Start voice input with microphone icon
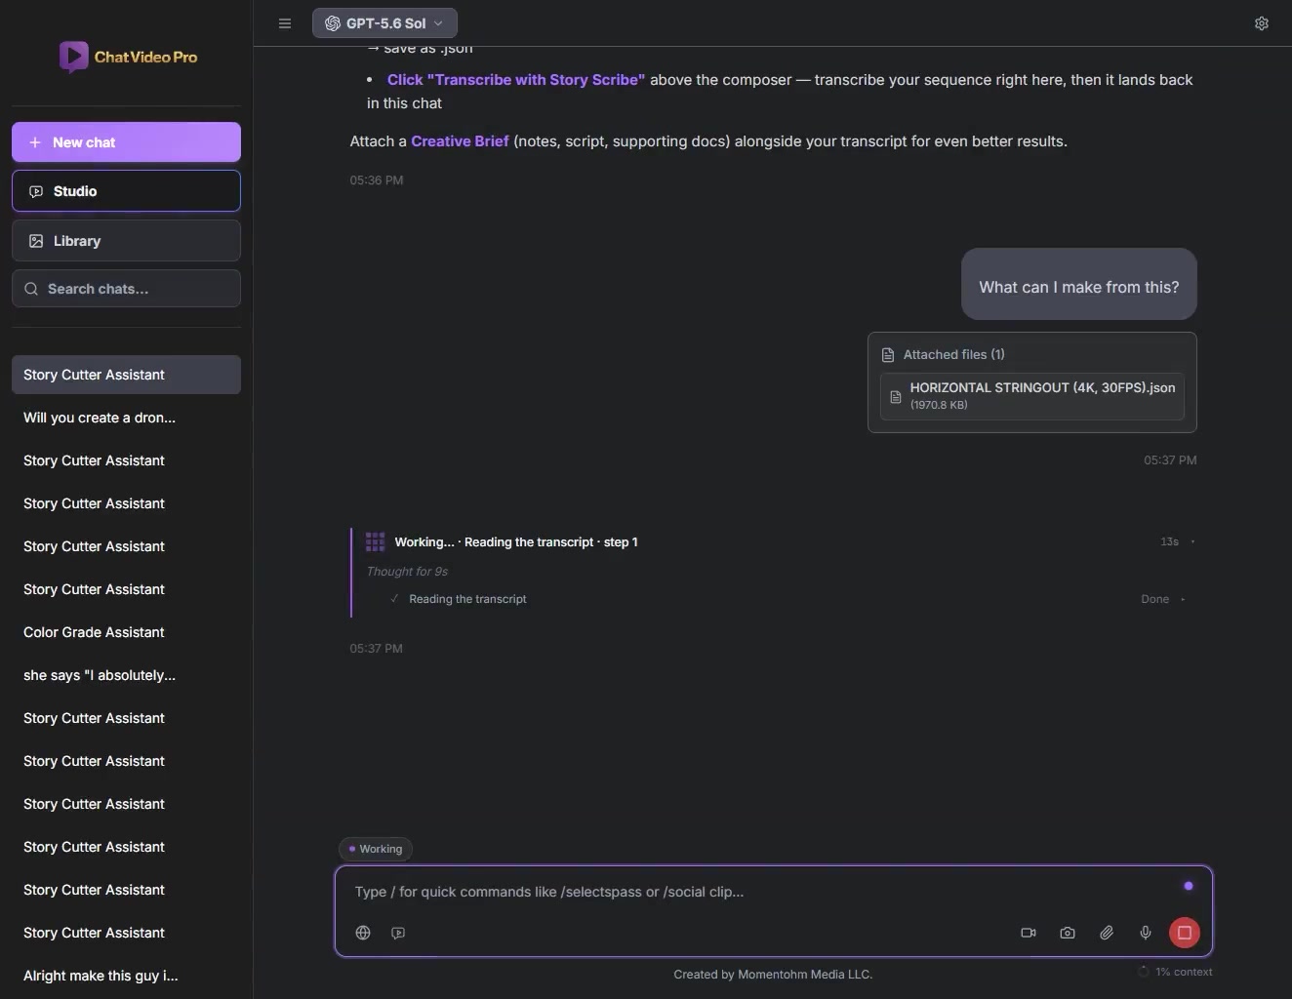This screenshot has width=1292, height=999. coord(1146,933)
